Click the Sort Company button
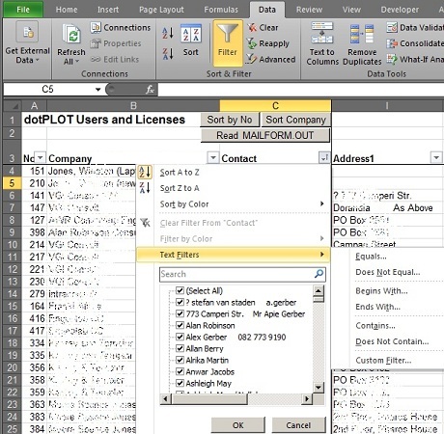The image size is (444, 434). [x=295, y=120]
